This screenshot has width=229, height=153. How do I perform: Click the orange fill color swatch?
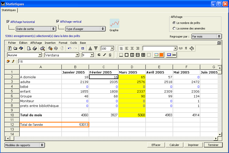coord(161,55)
